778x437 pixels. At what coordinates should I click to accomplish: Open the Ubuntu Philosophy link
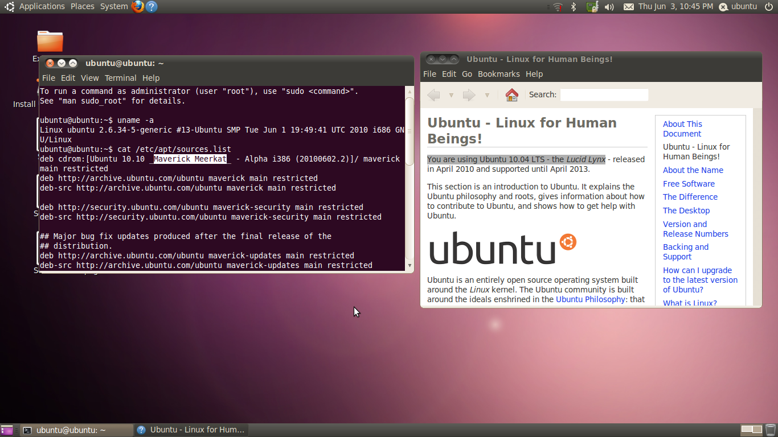click(590, 299)
